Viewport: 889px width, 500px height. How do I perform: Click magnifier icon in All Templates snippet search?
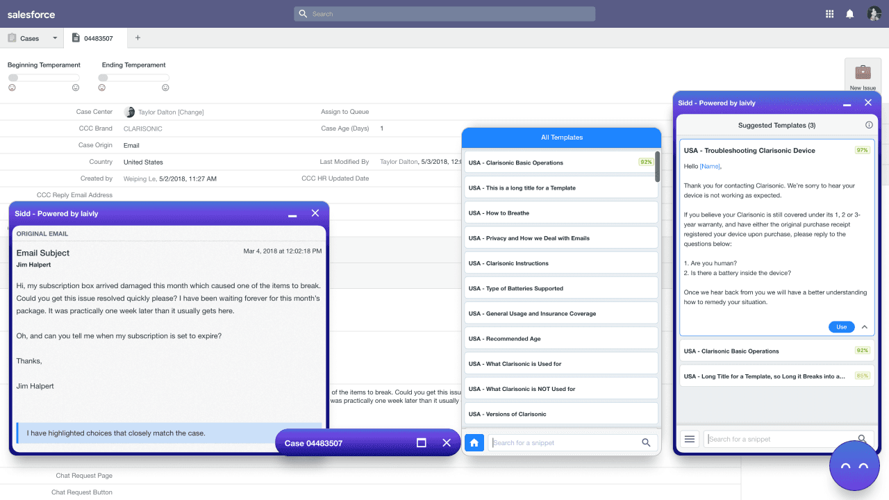[646, 442]
